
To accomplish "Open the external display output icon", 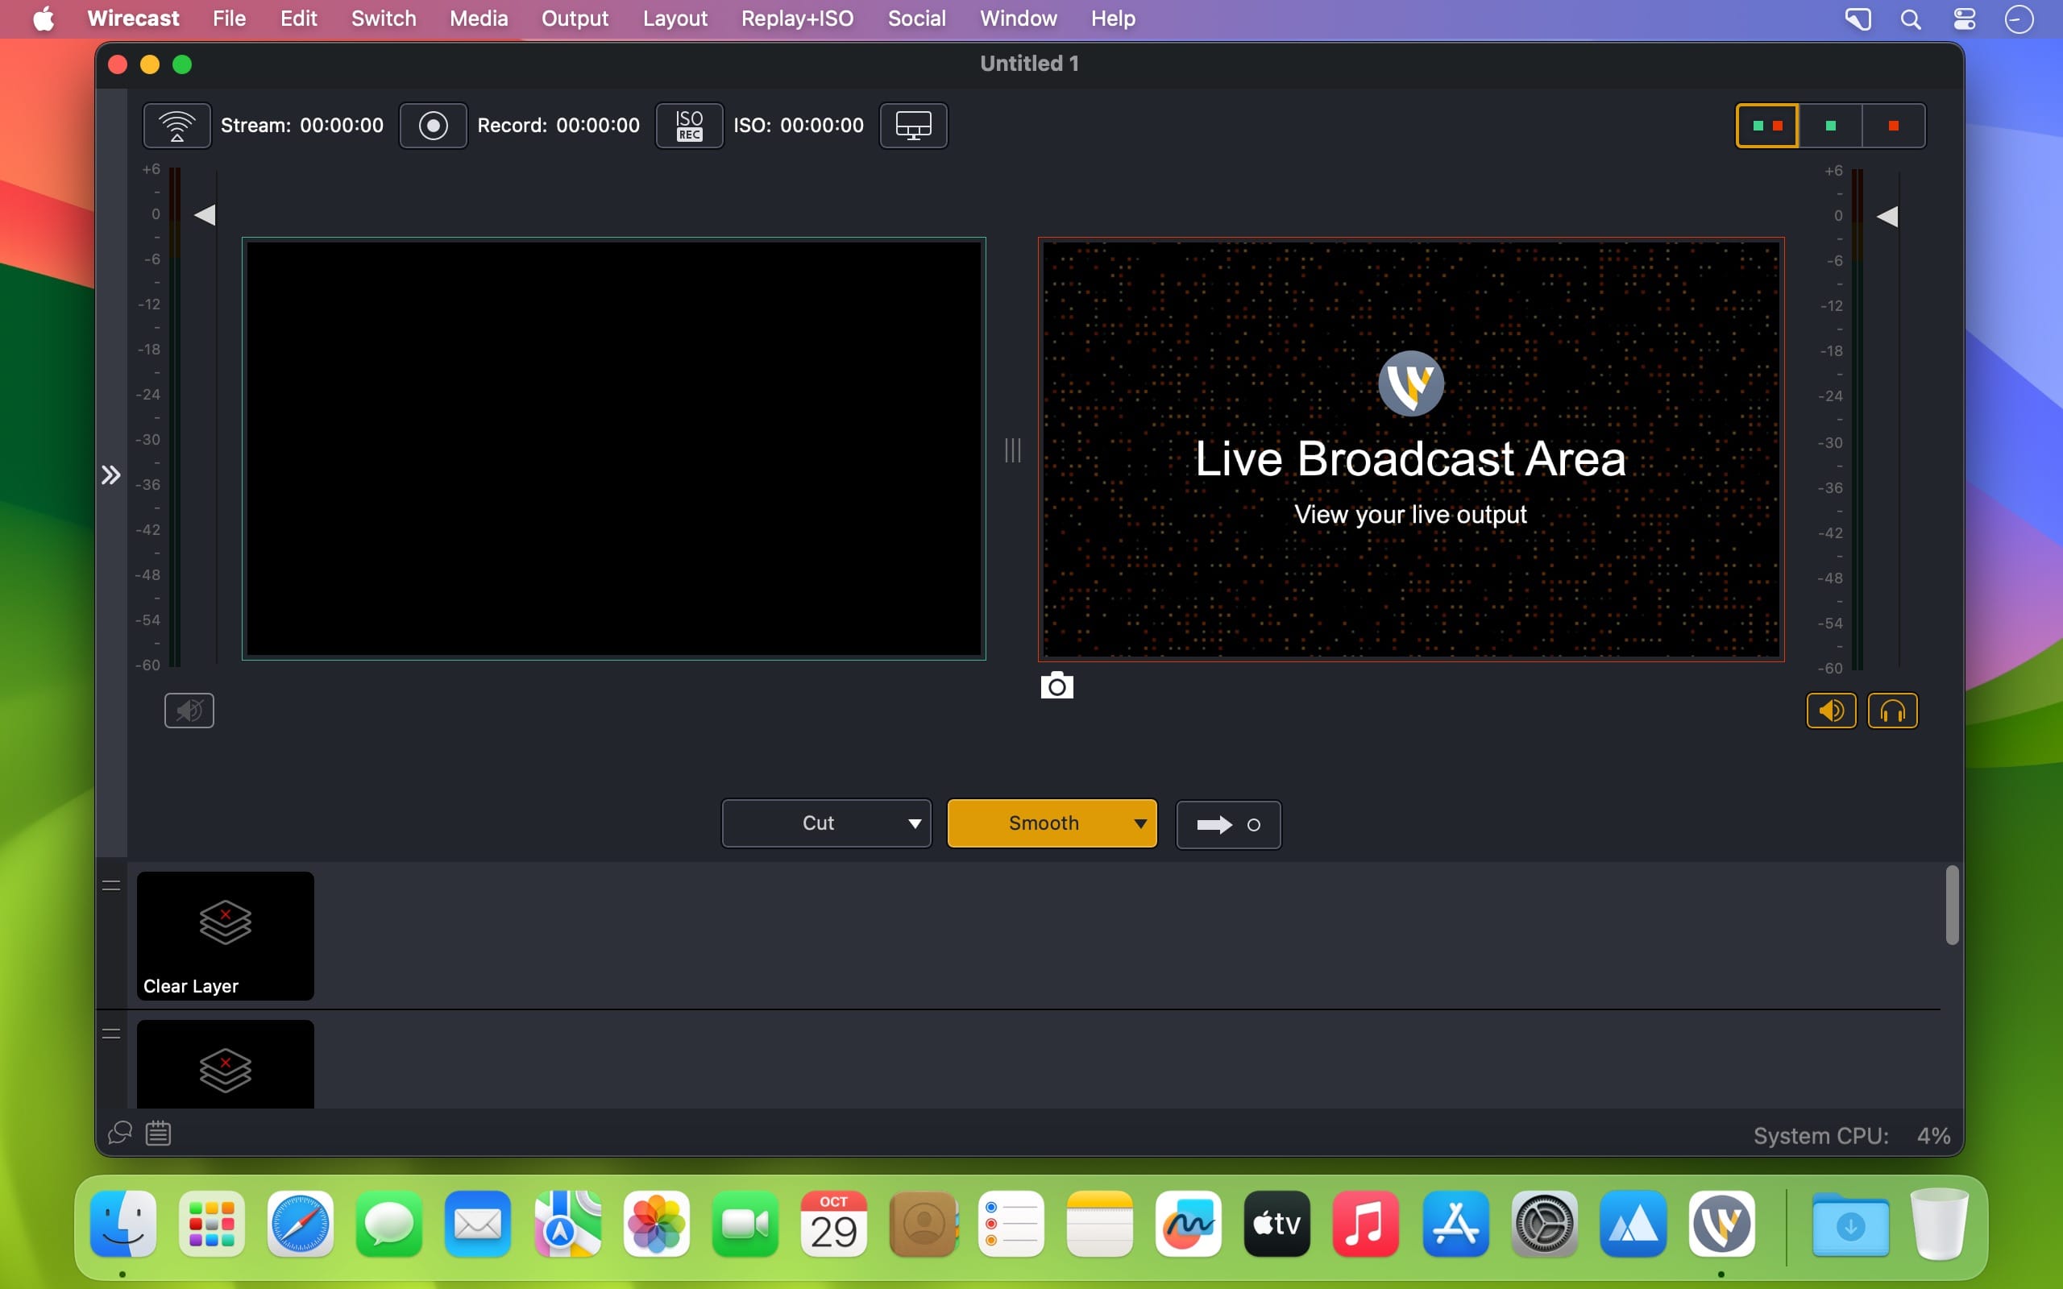I will click(x=913, y=126).
